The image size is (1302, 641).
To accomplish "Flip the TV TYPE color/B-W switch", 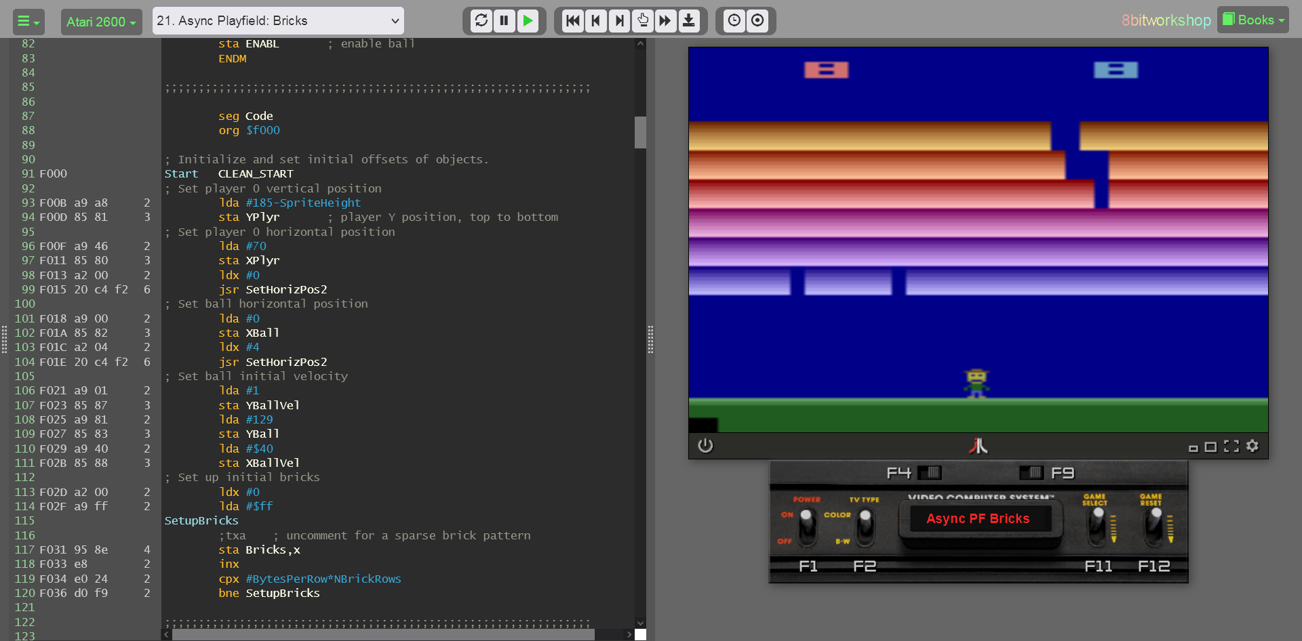I will pos(865,526).
